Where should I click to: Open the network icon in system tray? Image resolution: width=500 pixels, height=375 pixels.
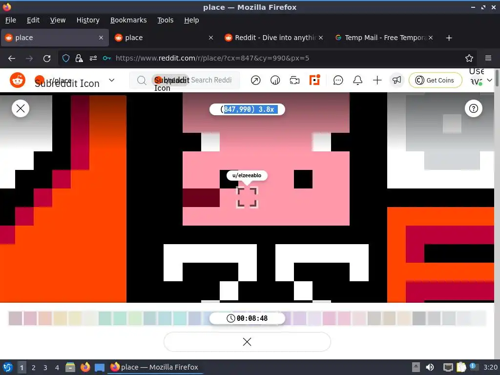coord(448,367)
